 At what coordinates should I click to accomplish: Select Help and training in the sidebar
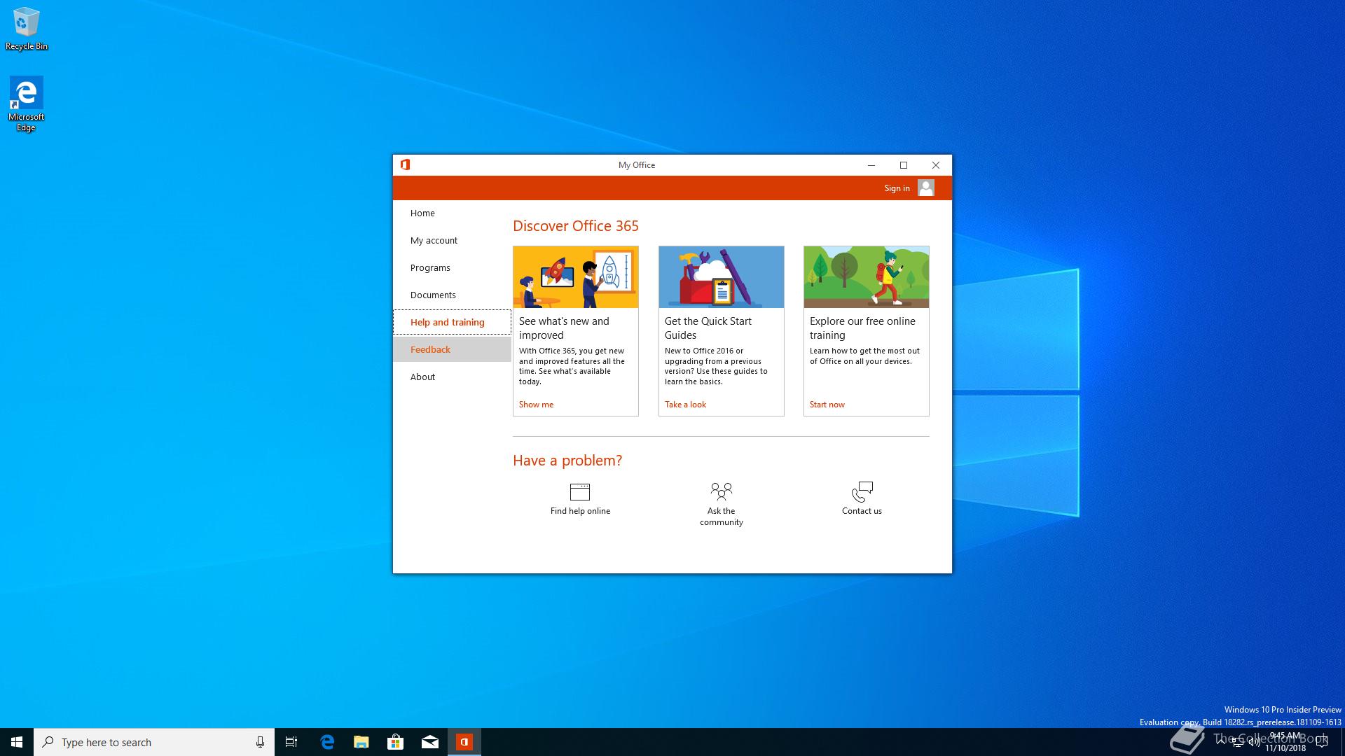coord(452,322)
